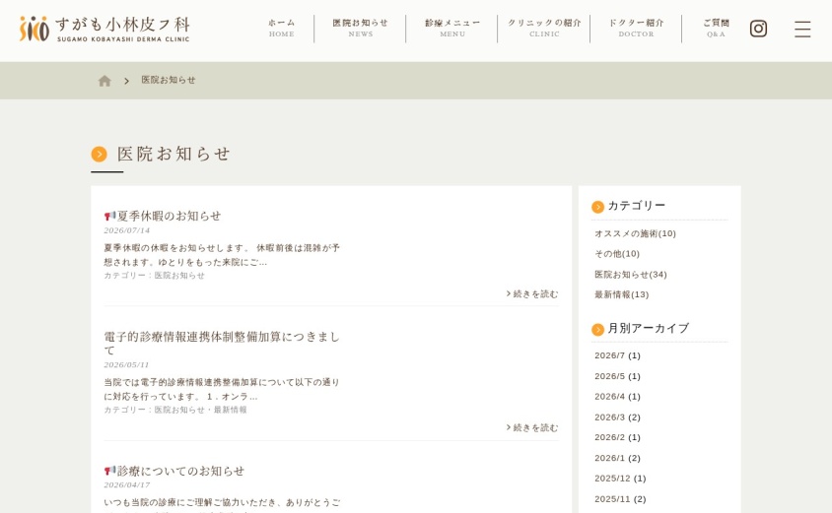Click date 2026/04/17
Screen dimensions: 832x513
(x=127, y=484)
